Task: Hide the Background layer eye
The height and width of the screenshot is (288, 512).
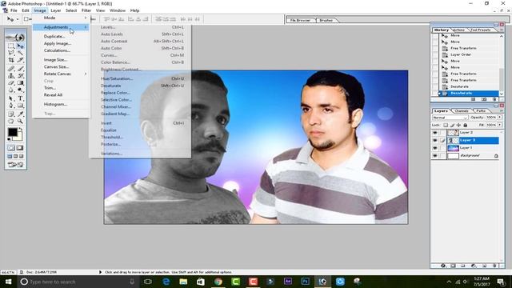Action: click(434, 156)
